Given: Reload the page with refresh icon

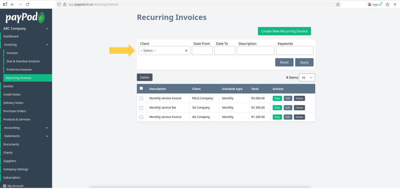Looking at the screenshot, I should (x=28, y=4).
